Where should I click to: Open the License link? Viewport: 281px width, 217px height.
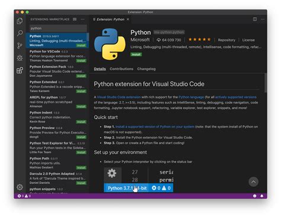click(x=248, y=40)
